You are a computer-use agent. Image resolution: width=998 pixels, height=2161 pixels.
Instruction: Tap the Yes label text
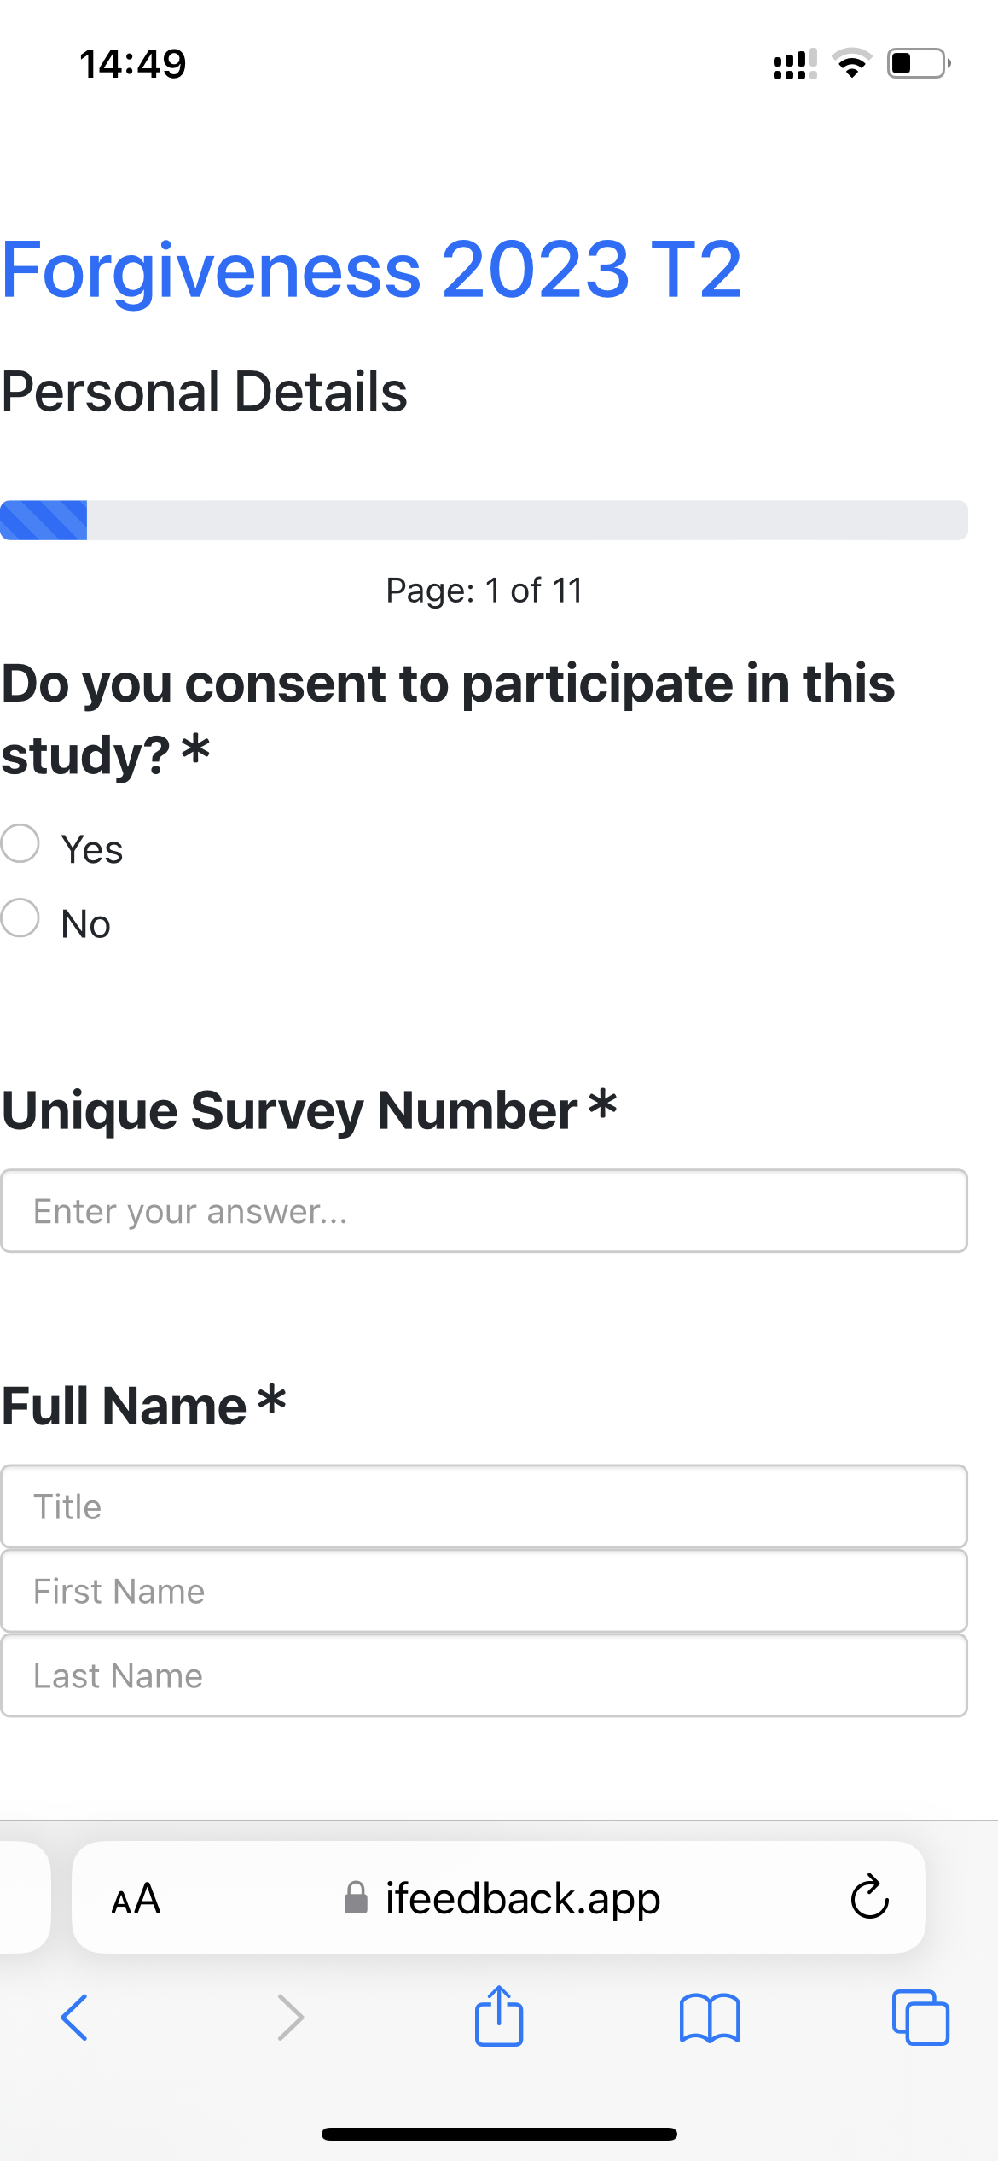click(x=92, y=850)
